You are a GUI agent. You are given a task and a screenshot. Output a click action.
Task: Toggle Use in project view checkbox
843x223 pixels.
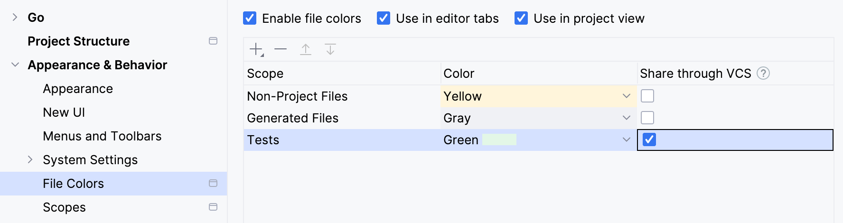[x=521, y=19]
